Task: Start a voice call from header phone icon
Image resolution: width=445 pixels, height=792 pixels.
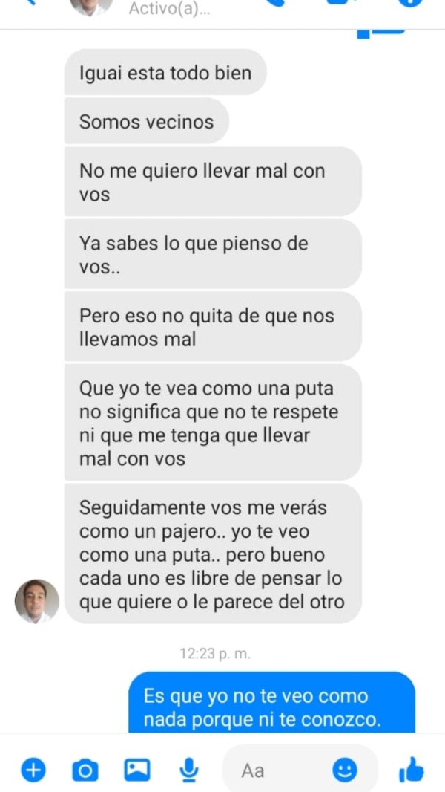Action: (274, 2)
